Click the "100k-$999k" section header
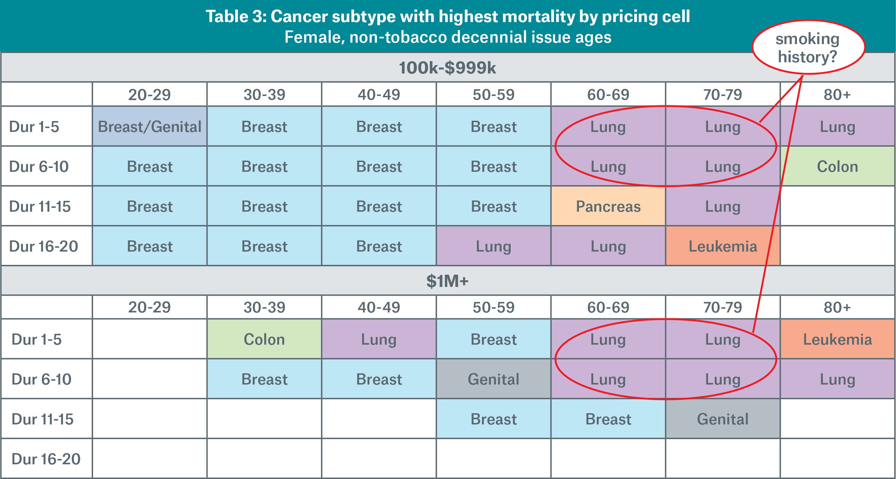The width and height of the screenshot is (896, 479). tap(447, 68)
